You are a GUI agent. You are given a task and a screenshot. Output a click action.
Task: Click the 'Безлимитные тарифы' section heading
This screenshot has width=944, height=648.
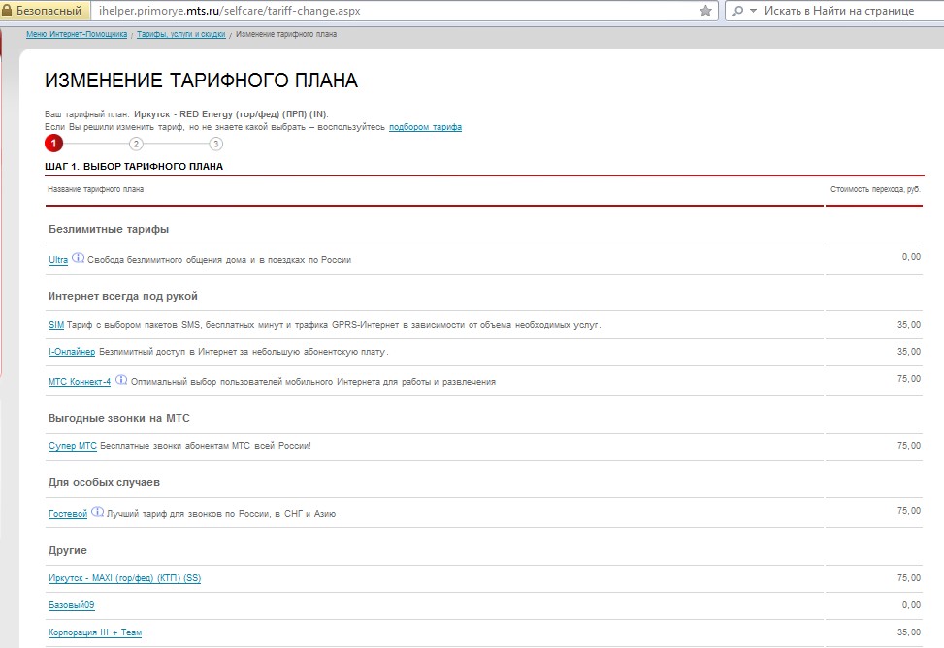click(109, 230)
